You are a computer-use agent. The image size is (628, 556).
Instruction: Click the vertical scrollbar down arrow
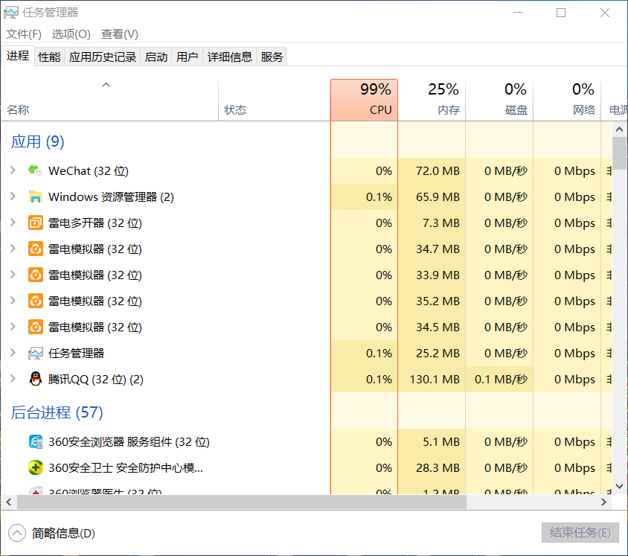(619, 486)
